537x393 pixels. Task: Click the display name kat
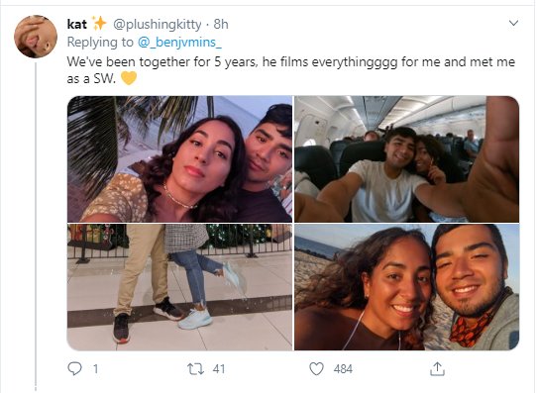tap(77, 25)
